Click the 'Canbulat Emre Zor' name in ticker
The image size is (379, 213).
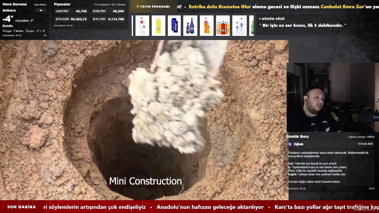tap(342, 7)
